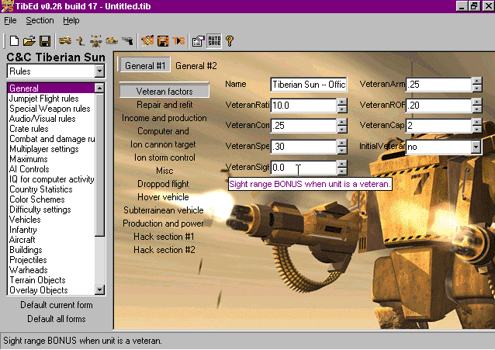This screenshot has height=350, width=495.
Task: Click section list scrollbar down arrow
Action: point(99,289)
